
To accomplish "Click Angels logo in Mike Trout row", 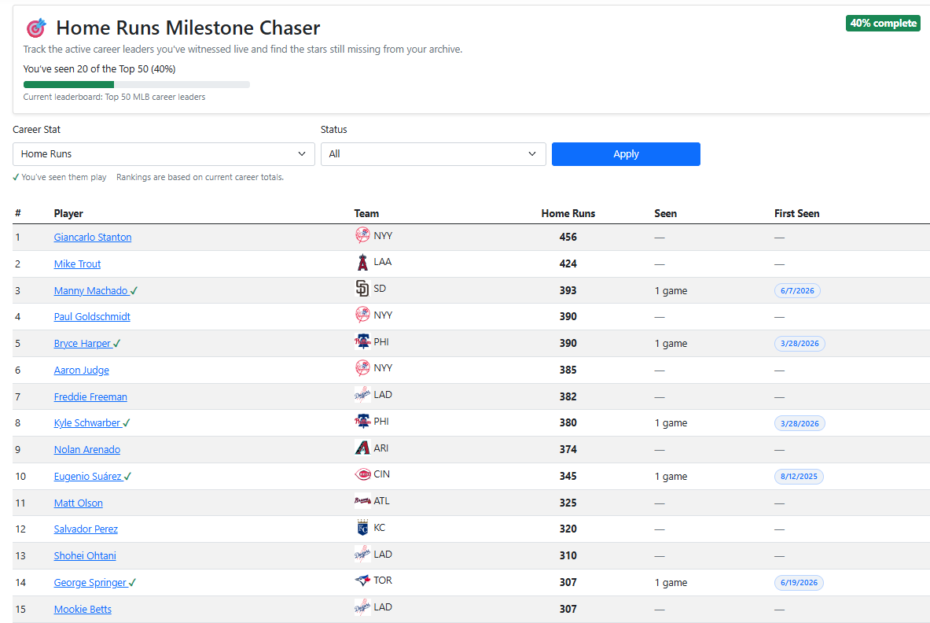I will [362, 262].
